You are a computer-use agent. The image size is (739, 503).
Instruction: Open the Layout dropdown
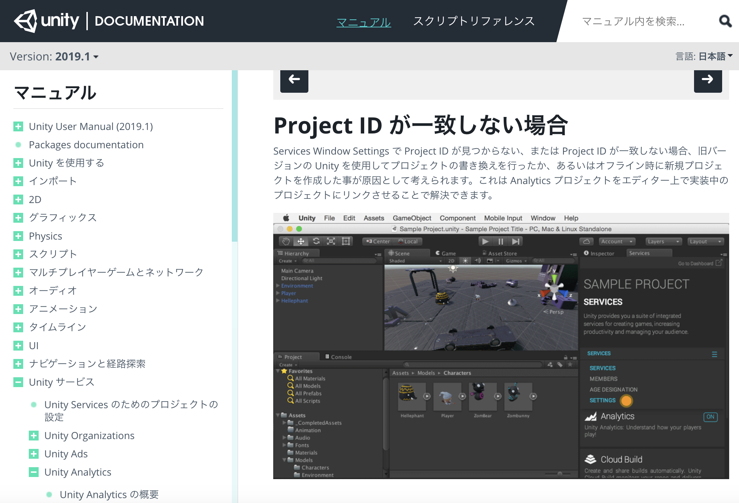tap(706, 241)
